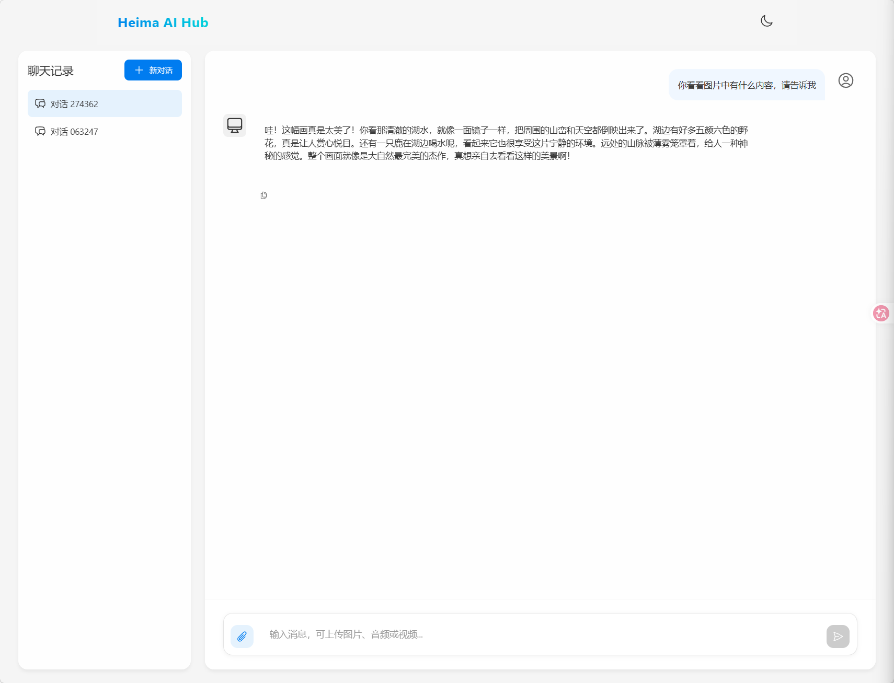Toggle dark mode with the moon icon

(x=766, y=21)
